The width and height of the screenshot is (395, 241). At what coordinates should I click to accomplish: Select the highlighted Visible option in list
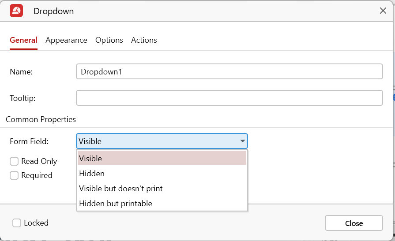(162, 158)
